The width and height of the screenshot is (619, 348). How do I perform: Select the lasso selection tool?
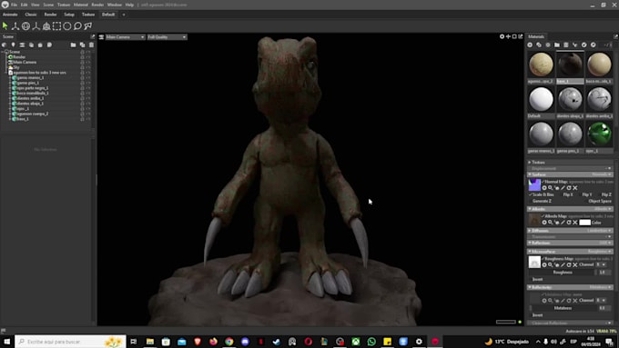[x=77, y=26]
